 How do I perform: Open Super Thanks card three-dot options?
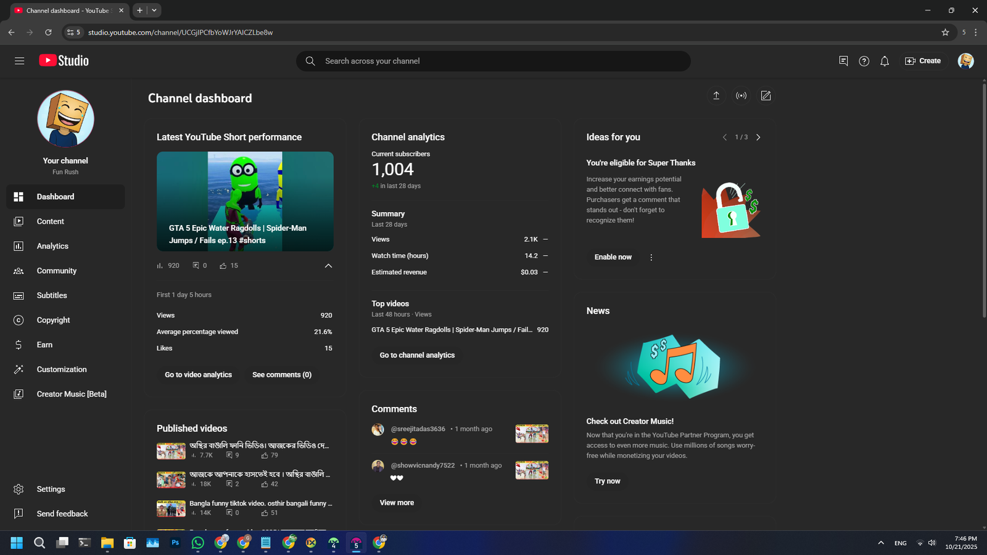click(x=651, y=257)
